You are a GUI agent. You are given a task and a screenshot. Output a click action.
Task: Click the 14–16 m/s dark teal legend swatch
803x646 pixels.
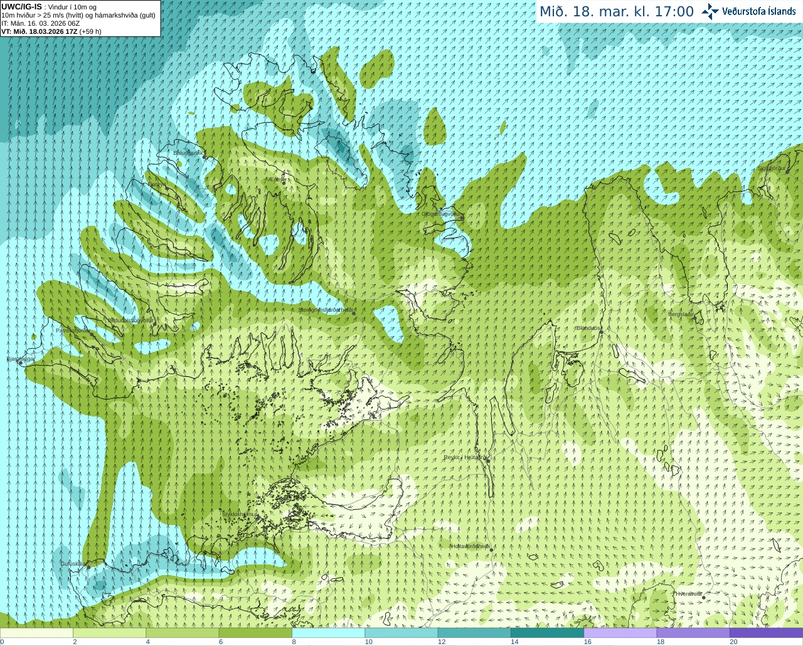pyautogui.click(x=547, y=633)
